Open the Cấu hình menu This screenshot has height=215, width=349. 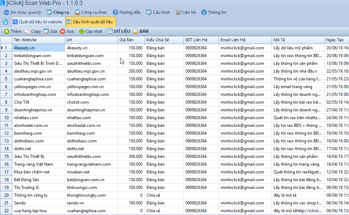(x=158, y=12)
